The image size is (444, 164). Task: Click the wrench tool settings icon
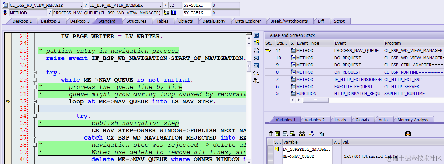[x=256, y=81]
